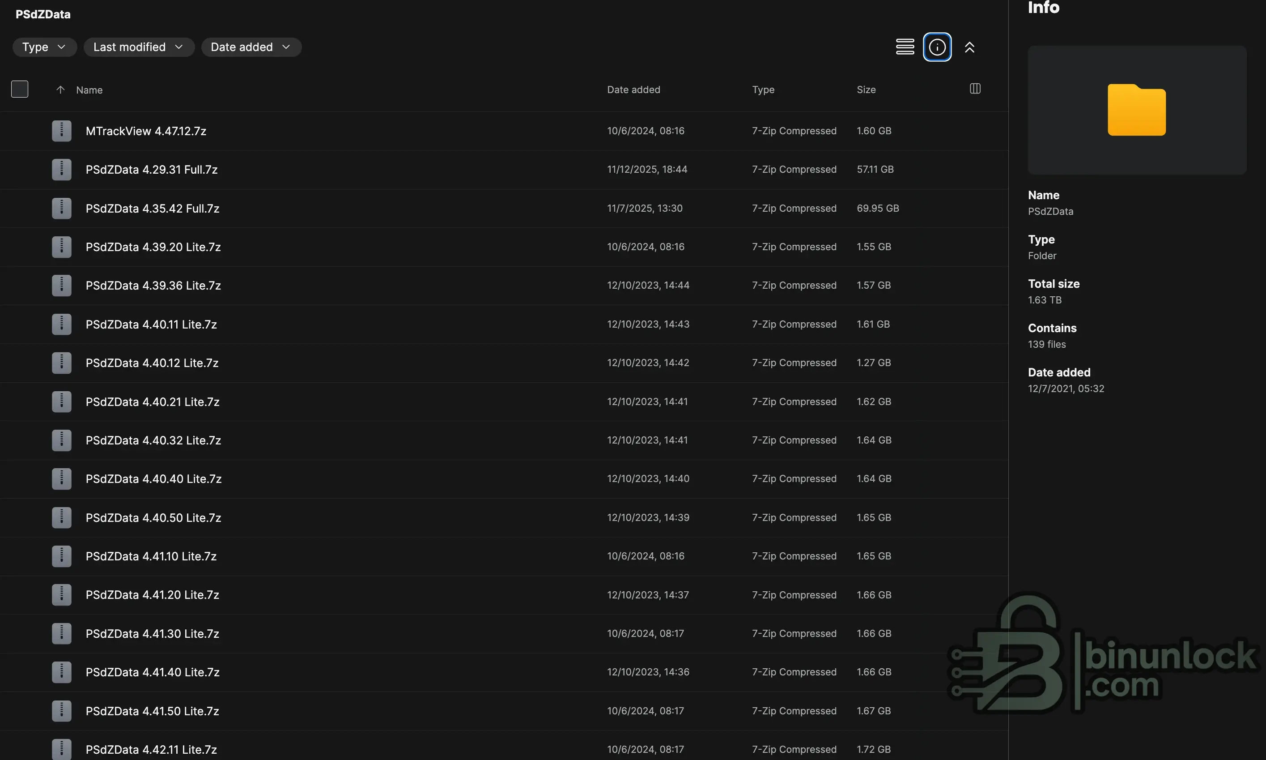
Task: Open the Type filter dropdown
Action: point(45,47)
